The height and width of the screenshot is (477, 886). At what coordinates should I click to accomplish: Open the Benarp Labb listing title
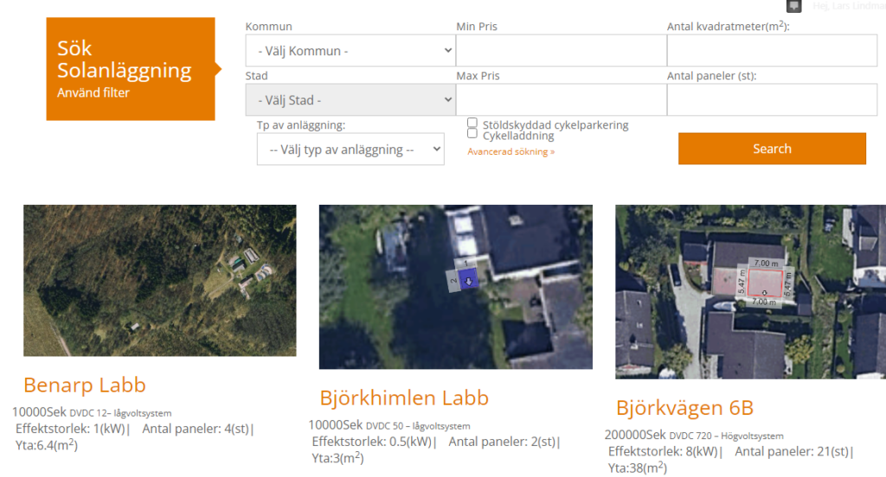point(85,385)
